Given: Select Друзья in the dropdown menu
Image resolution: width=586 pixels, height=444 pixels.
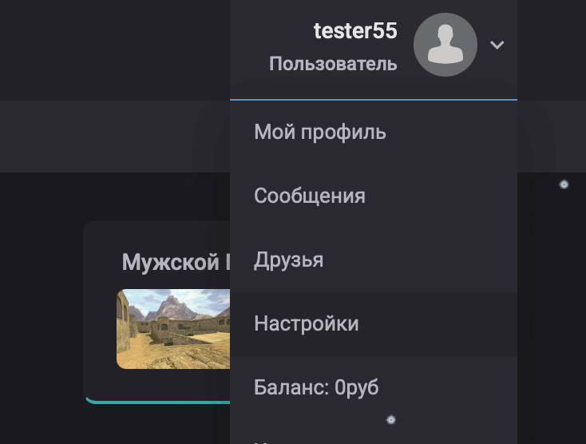Looking at the screenshot, I should 374,260.
